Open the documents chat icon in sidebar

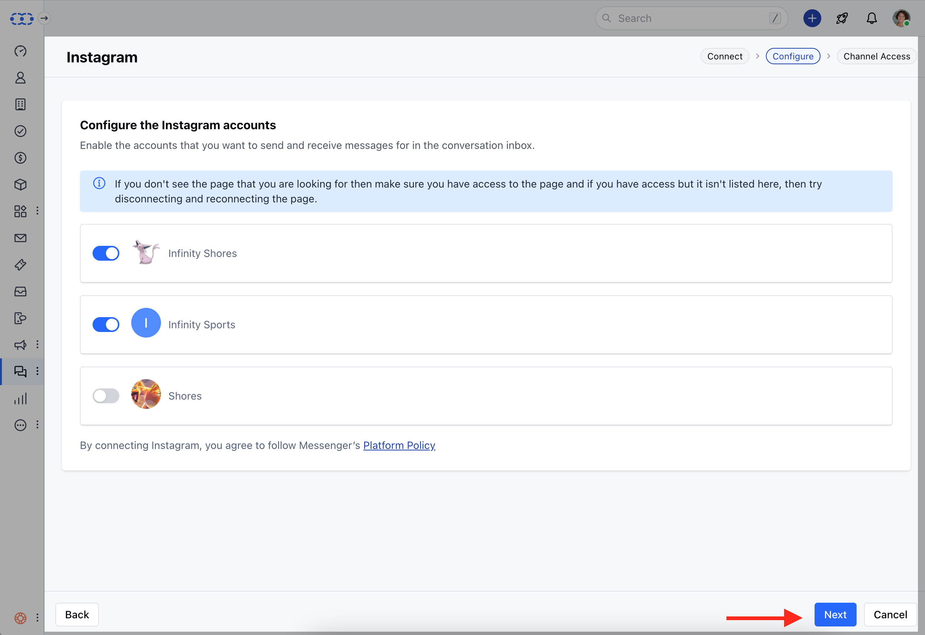tap(20, 318)
